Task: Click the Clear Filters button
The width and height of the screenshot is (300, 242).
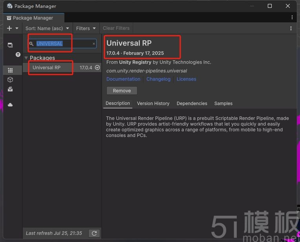Action: (x=116, y=28)
